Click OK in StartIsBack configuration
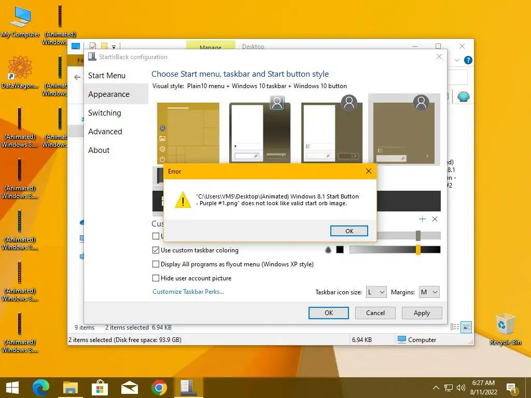Image resolution: width=531 pixels, height=398 pixels. coord(328,312)
